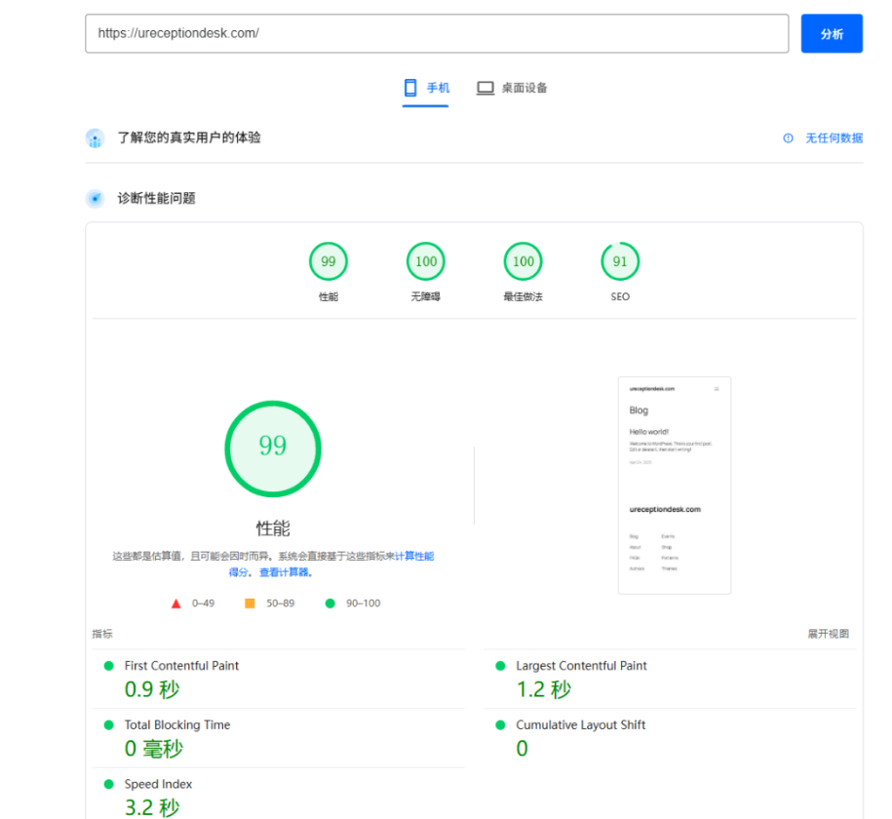Click the 诊断性能问题 section icon
The width and height of the screenshot is (892, 819).
(95, 199)
